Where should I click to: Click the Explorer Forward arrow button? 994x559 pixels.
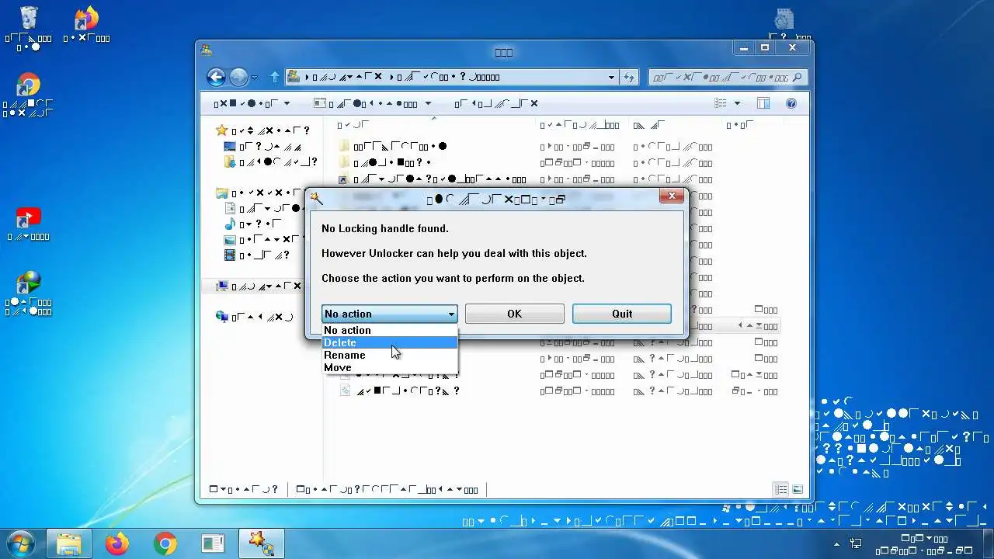[x=238, y=77]
